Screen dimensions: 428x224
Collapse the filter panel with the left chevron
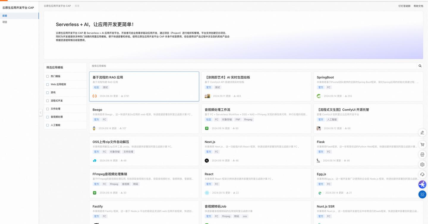40,112
